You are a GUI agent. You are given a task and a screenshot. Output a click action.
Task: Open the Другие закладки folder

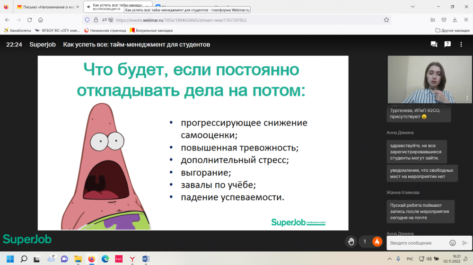452,30
